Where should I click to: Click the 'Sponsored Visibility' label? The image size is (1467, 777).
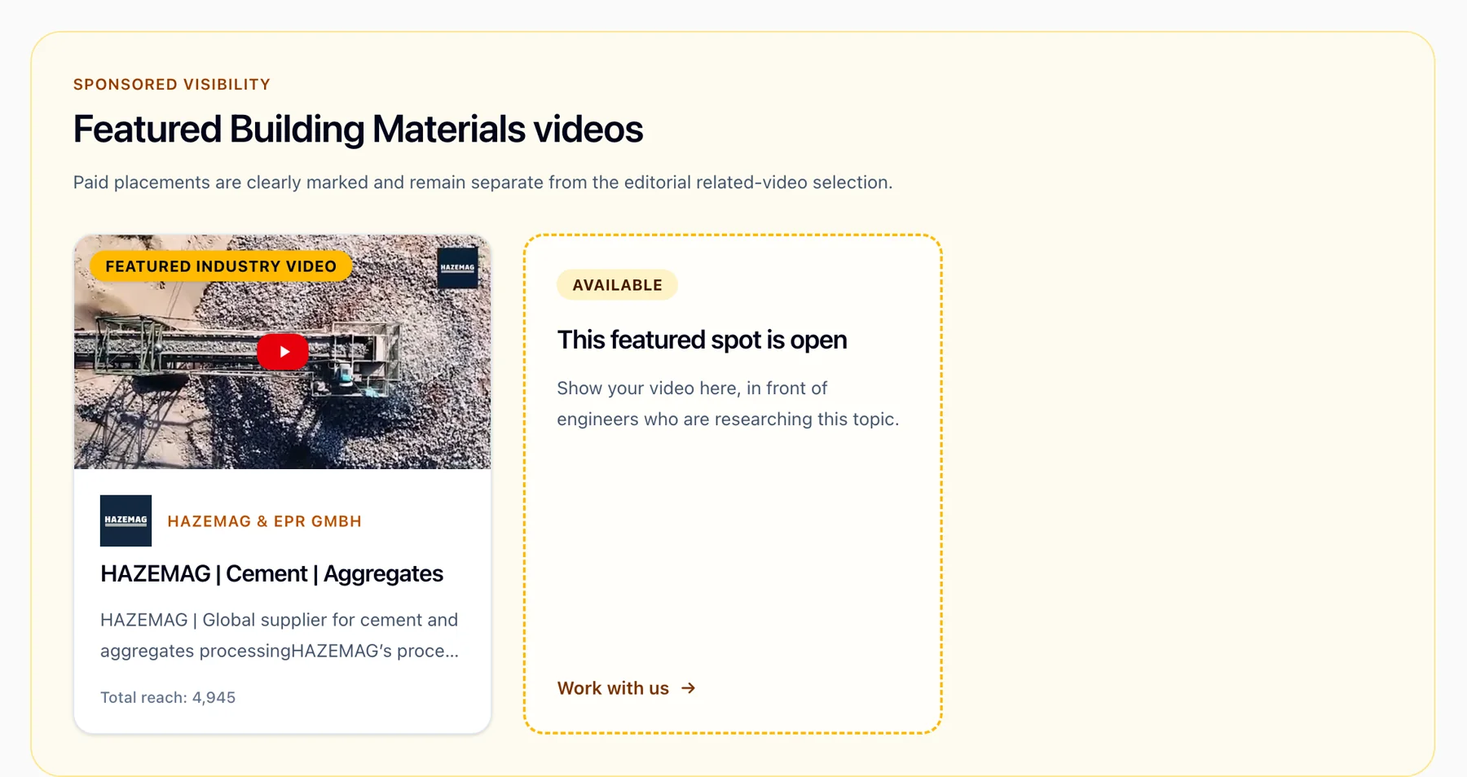172,85
